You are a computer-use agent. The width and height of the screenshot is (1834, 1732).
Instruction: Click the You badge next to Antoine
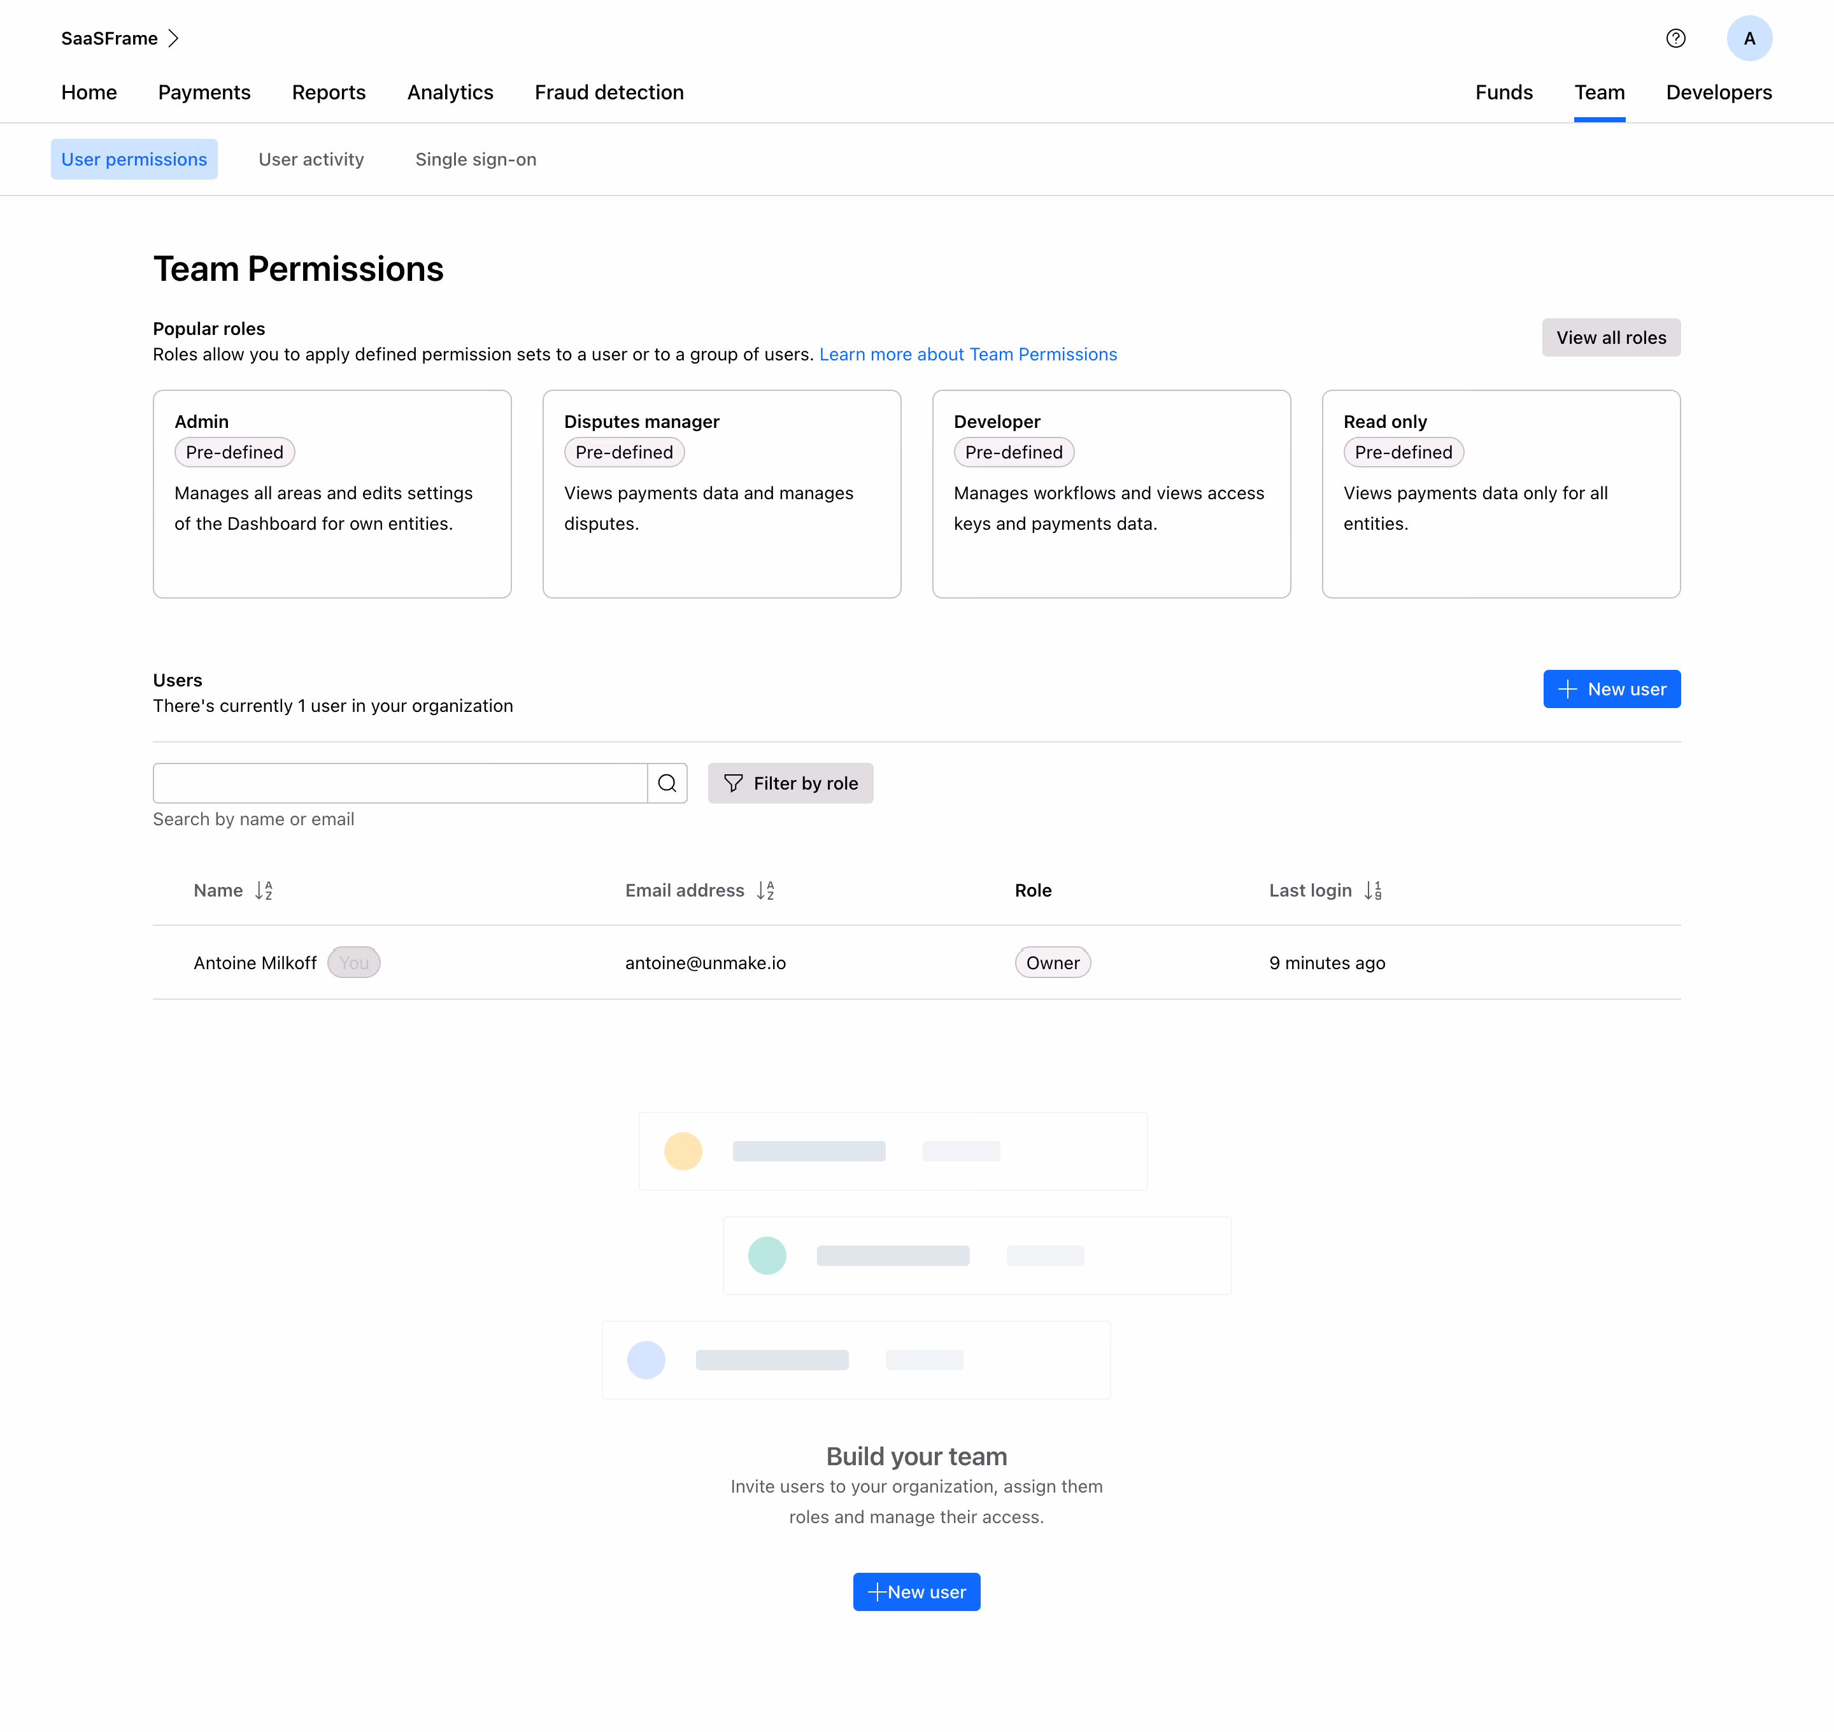353,962
